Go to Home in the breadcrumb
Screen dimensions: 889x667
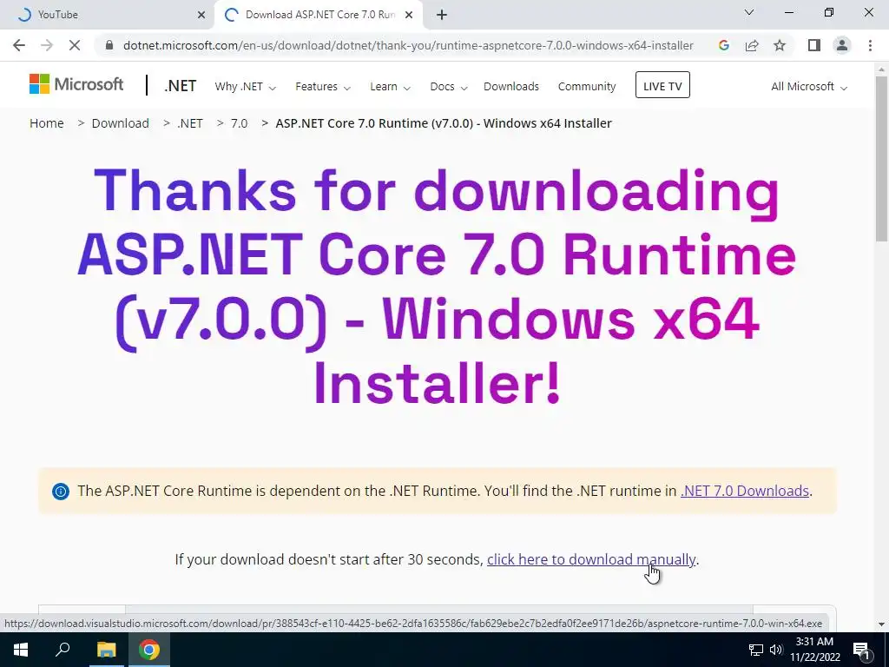[47, 123]
